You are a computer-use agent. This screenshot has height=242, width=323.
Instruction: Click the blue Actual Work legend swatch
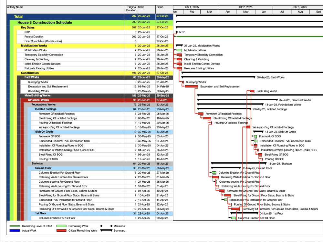[15, 231]
